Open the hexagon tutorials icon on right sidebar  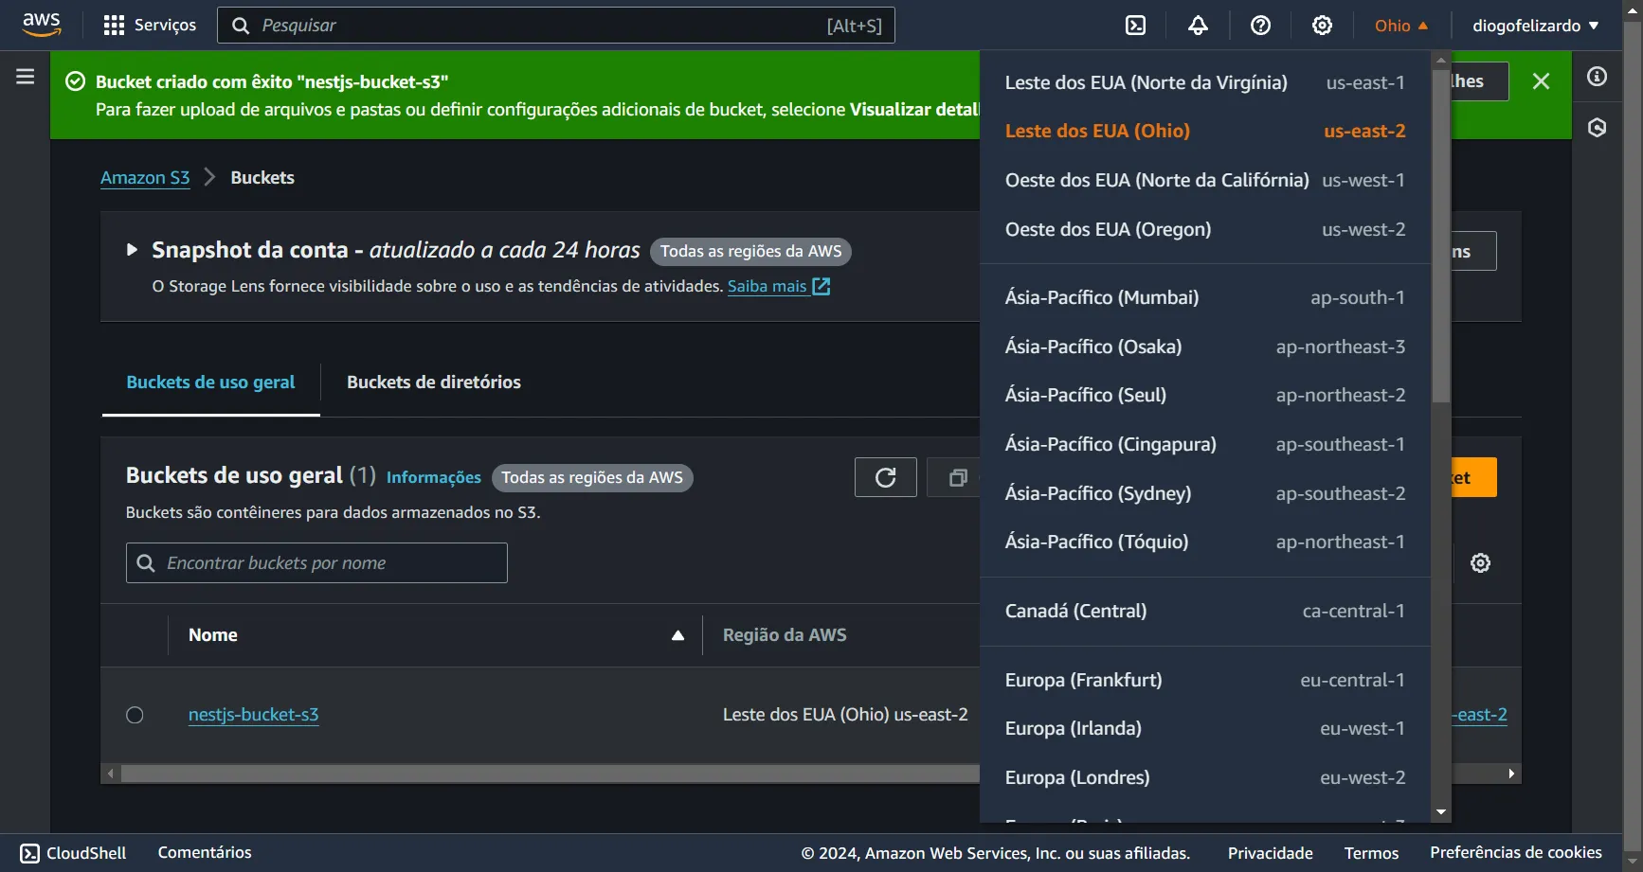(x=1598, y=128)
